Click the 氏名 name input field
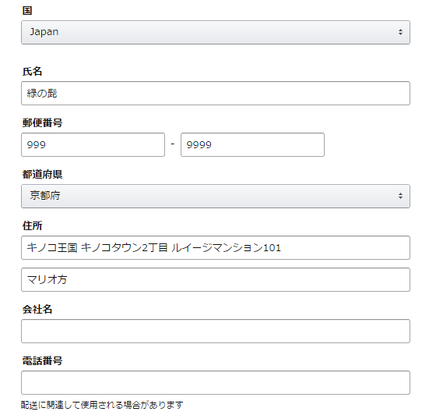Screen dimensions: 429x415 click(216, 93)
